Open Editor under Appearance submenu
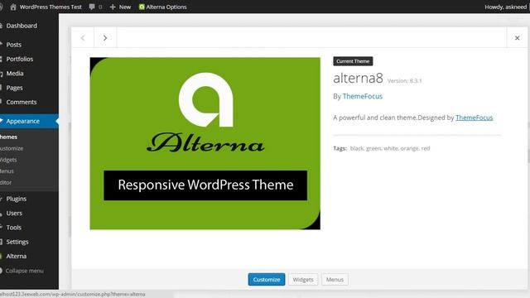Screen dimensions: 530x298 (x=6, y=182)
